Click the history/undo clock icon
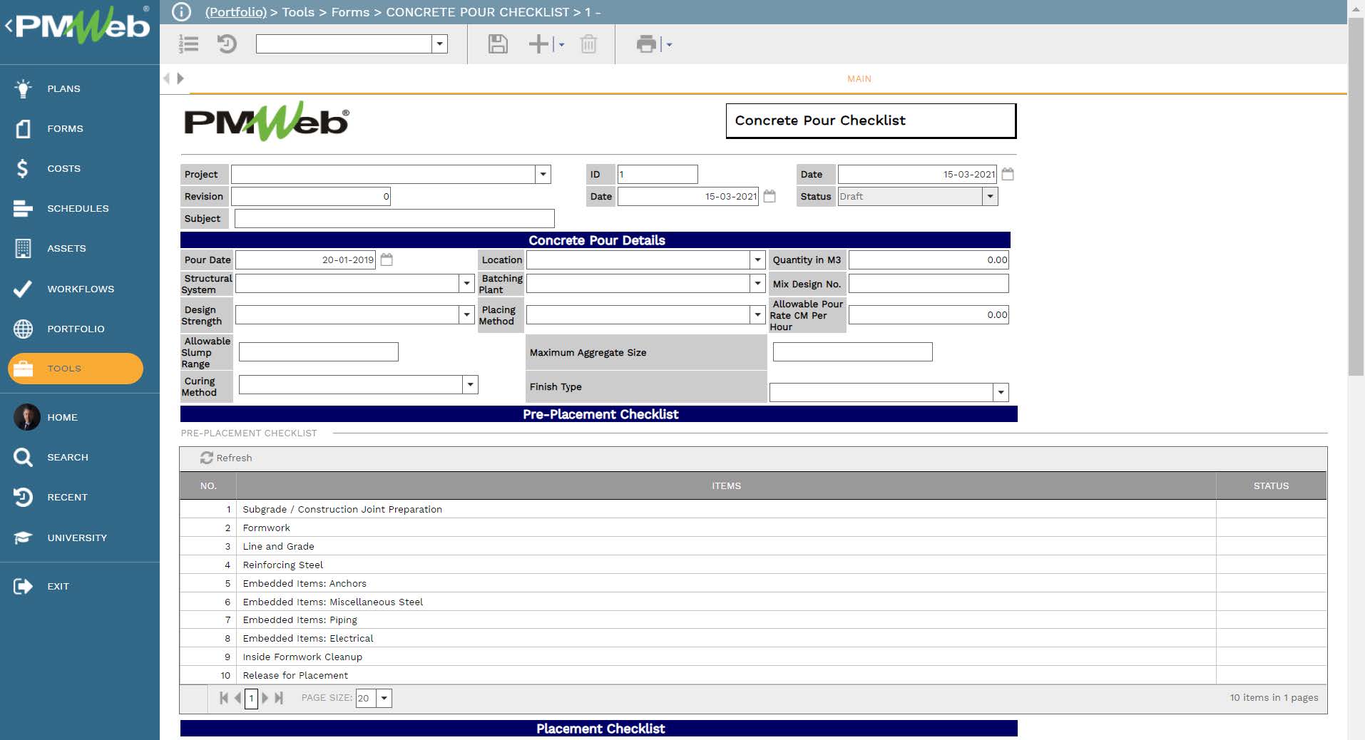The height and width of the screenshot is (740, 1365). click(x=227, y=44)
